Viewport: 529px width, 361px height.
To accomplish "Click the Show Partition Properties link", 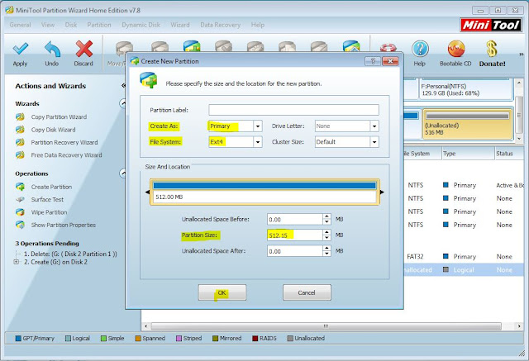I will [x=64, y=225].
